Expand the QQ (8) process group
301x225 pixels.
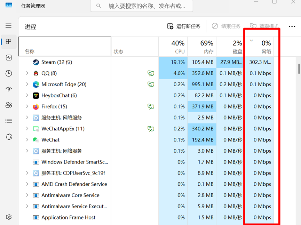[x=27, y=73]
